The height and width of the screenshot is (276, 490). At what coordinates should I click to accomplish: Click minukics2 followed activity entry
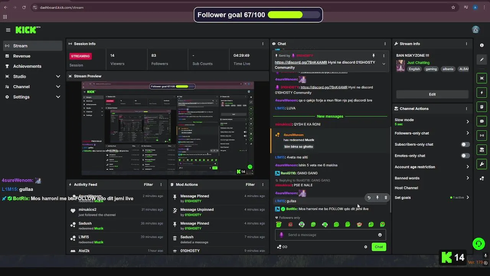tap(116, 212)
